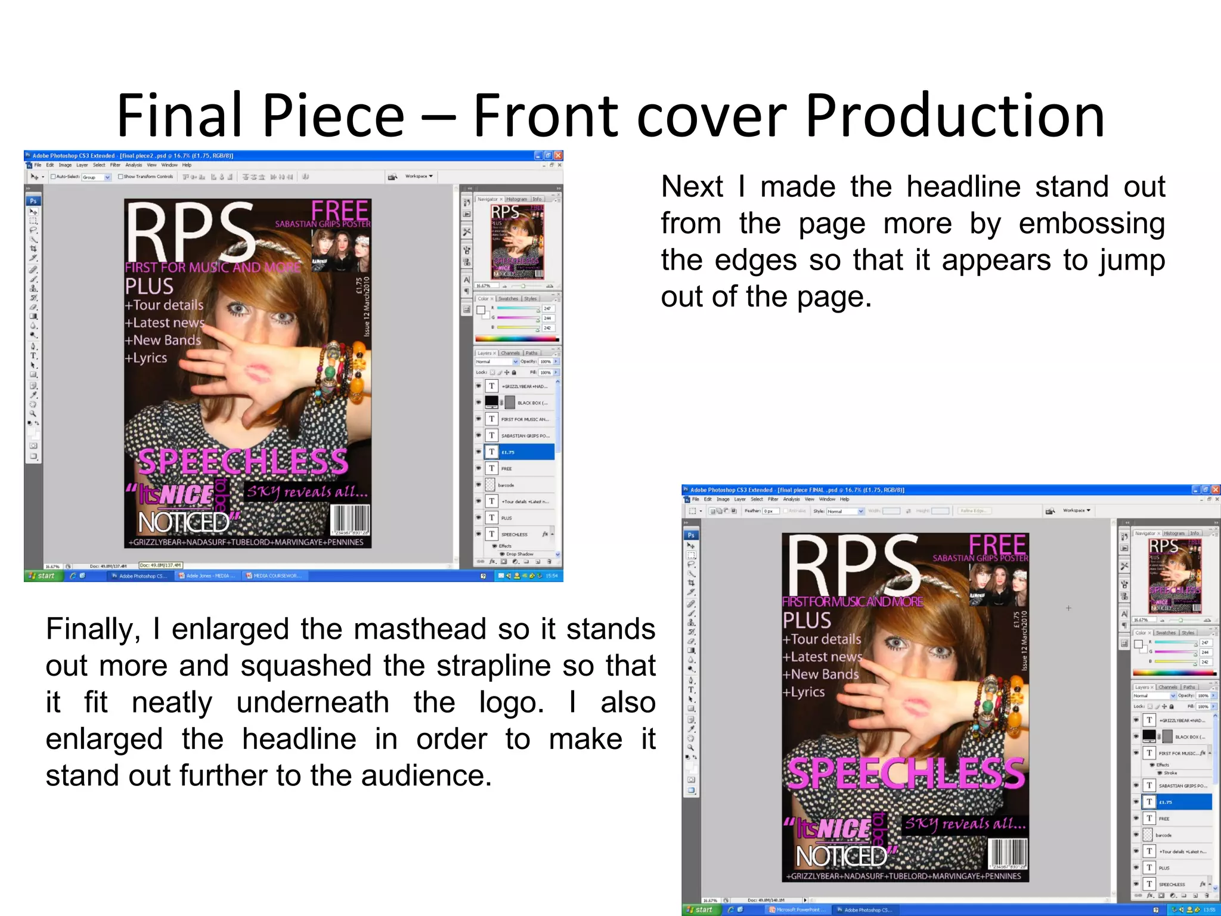Hide FIRST FOR MUSIC layer in final piece FINAL window
This screenshot has width=1221, height=916.
(x=1136, y=753)
